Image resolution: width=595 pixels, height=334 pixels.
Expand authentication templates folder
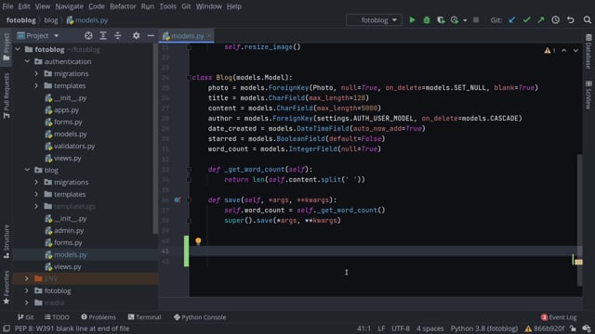point(36,85)
